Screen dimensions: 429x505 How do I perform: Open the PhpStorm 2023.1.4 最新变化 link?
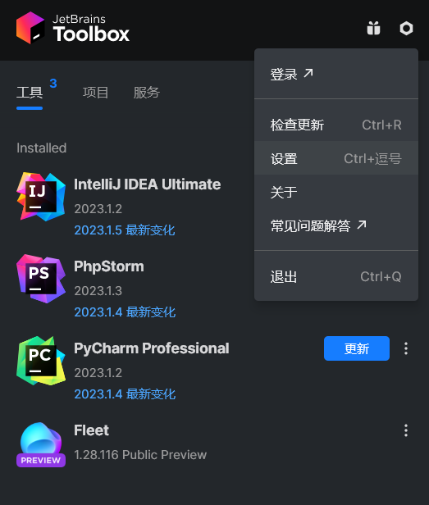click(x=125, y=312)
